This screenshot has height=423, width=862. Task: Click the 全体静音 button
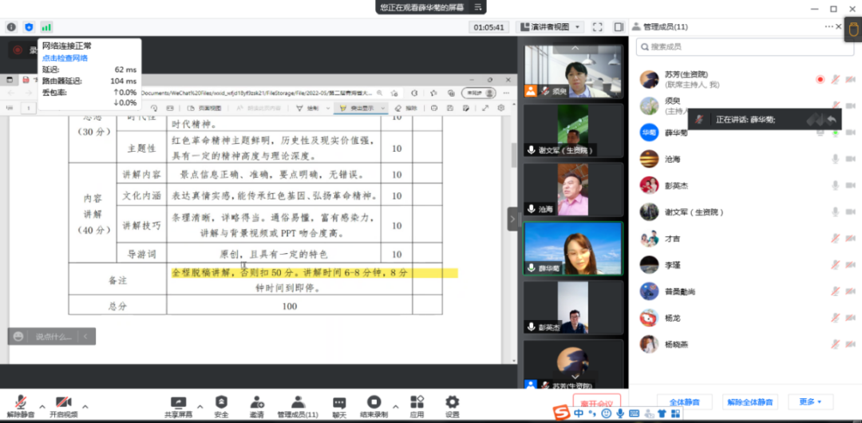684,401
